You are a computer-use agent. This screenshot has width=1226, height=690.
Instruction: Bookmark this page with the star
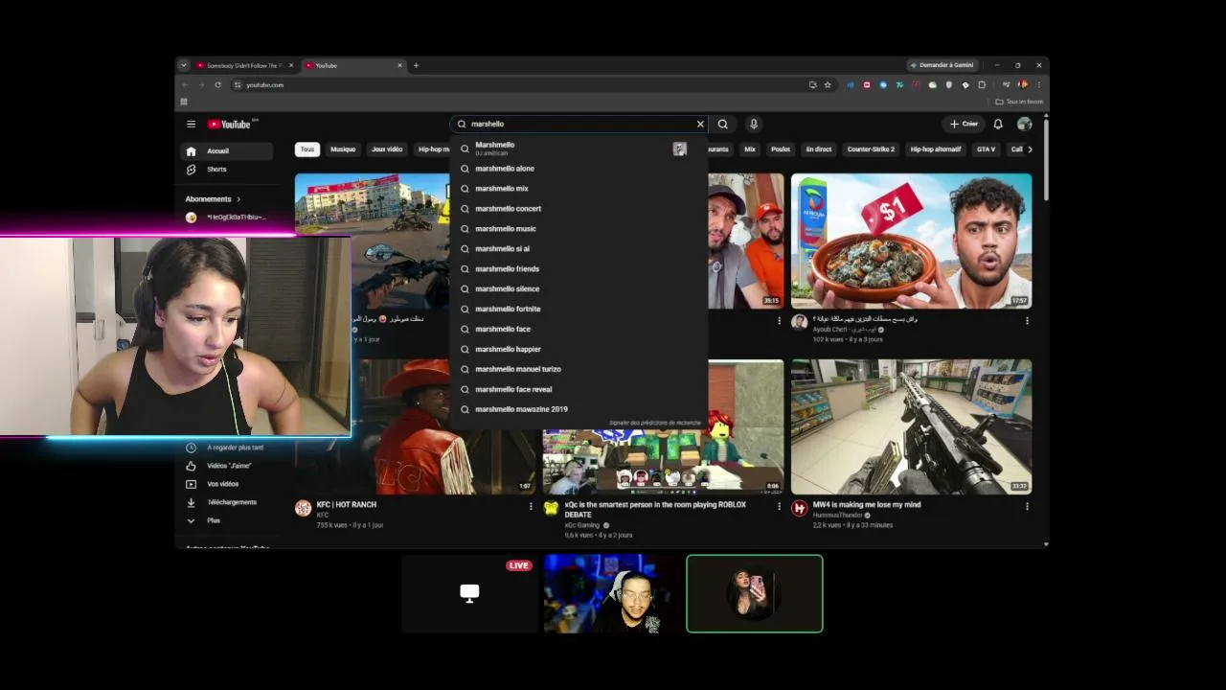[828, 84]
